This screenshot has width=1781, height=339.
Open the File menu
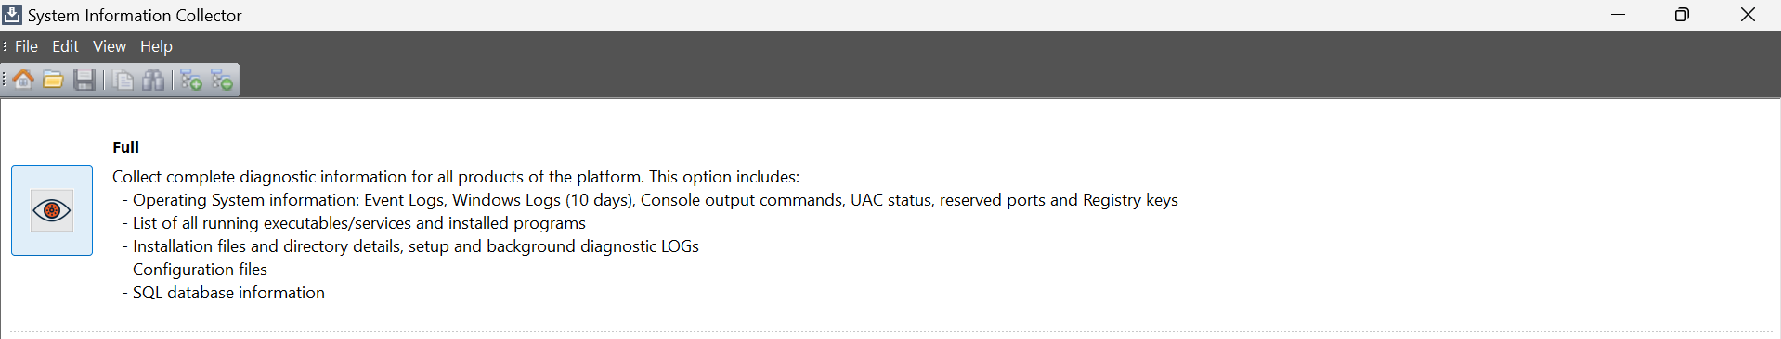click(26, 46)
